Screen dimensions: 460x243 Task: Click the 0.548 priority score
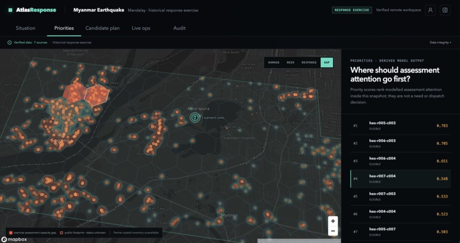442,179
